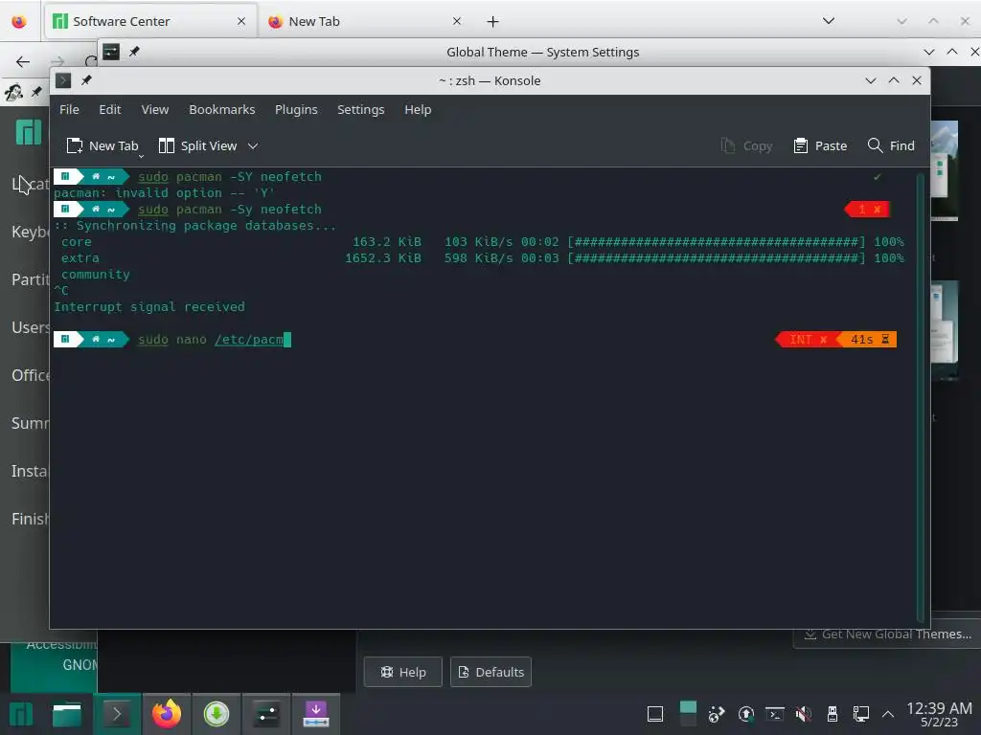981x735 pixels.
Task: Click the network globe tray icon
Action: pos(717,714)
